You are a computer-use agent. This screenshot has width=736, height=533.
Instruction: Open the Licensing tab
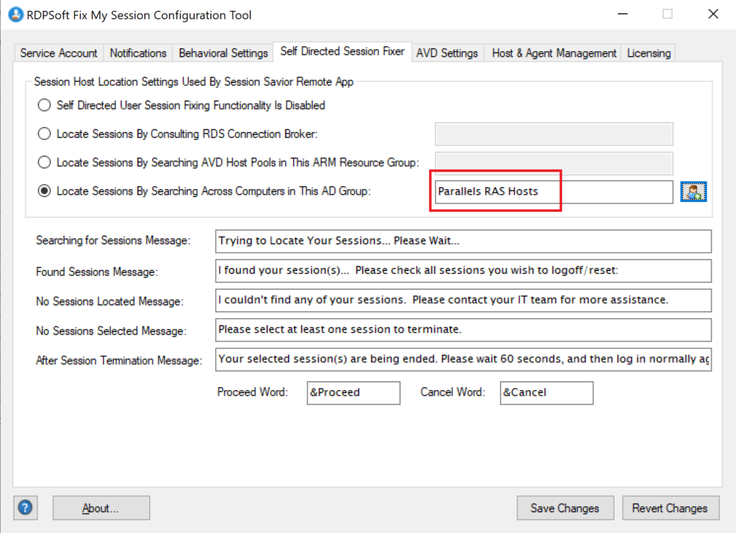pyautogui.click(x=648, y=52)
